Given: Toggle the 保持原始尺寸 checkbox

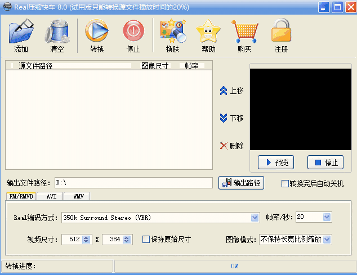Looking at the screenshot, I should click(x=146, y=239).
